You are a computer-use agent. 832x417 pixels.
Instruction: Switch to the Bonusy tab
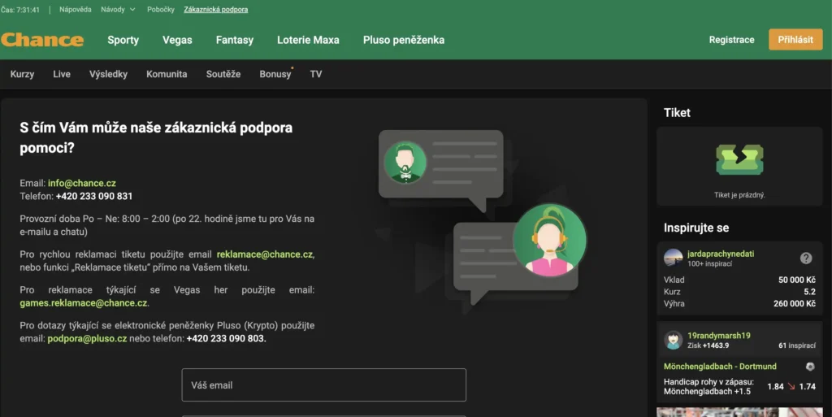click(x=275, y=74)
